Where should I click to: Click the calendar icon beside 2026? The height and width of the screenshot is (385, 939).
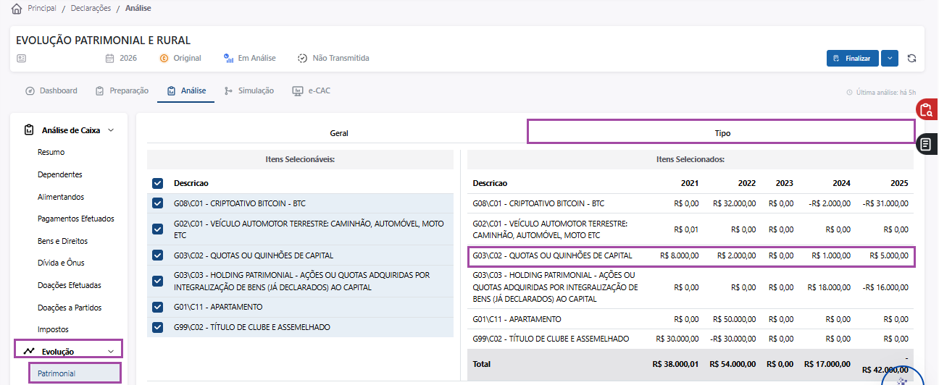pyautogui.click(x=110, y=58)
